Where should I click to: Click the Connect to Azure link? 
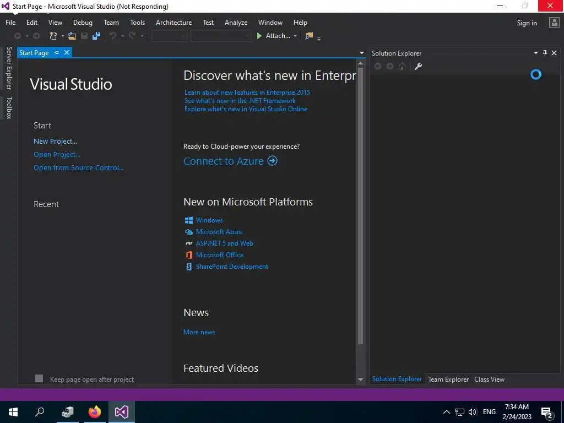pyautogui.click(x=224, y=161)
